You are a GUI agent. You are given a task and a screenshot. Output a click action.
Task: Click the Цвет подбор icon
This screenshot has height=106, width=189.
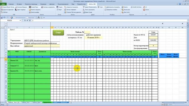tap(16, 10)
